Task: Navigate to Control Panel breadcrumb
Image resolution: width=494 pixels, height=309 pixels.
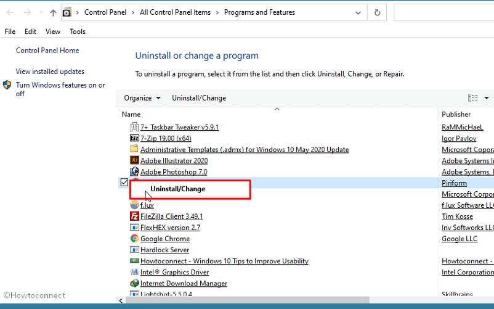Action: click(105, 12)
